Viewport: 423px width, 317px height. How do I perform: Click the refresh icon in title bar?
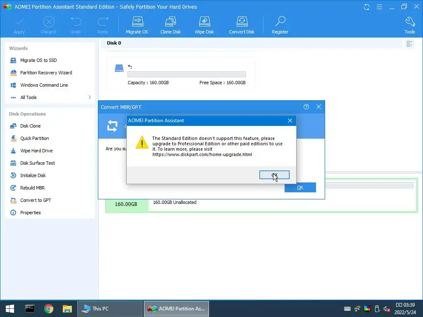367,7
